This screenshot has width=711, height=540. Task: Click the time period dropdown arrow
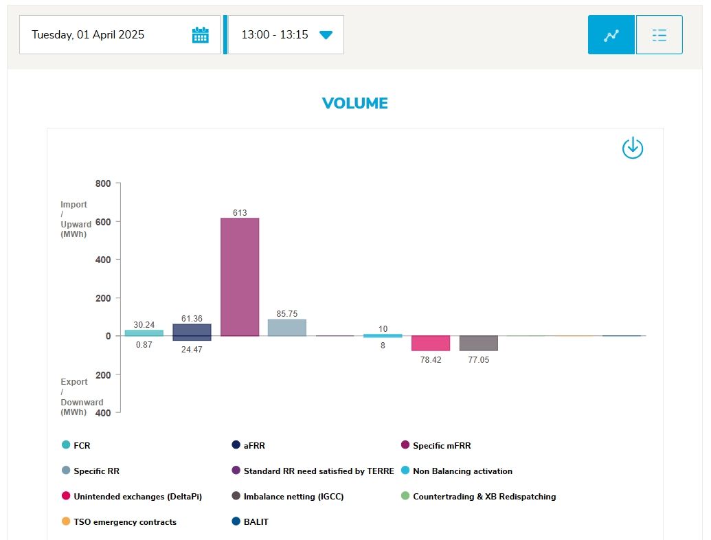(325, 35)
